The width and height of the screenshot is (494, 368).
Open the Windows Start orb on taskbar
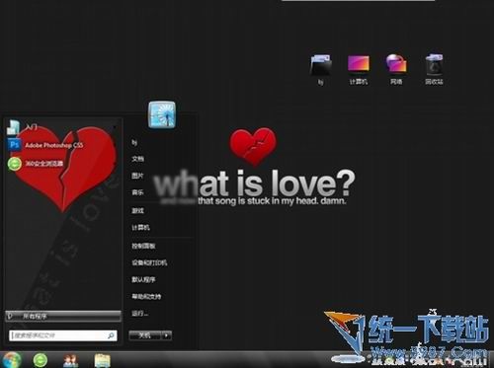coord(11,360)
